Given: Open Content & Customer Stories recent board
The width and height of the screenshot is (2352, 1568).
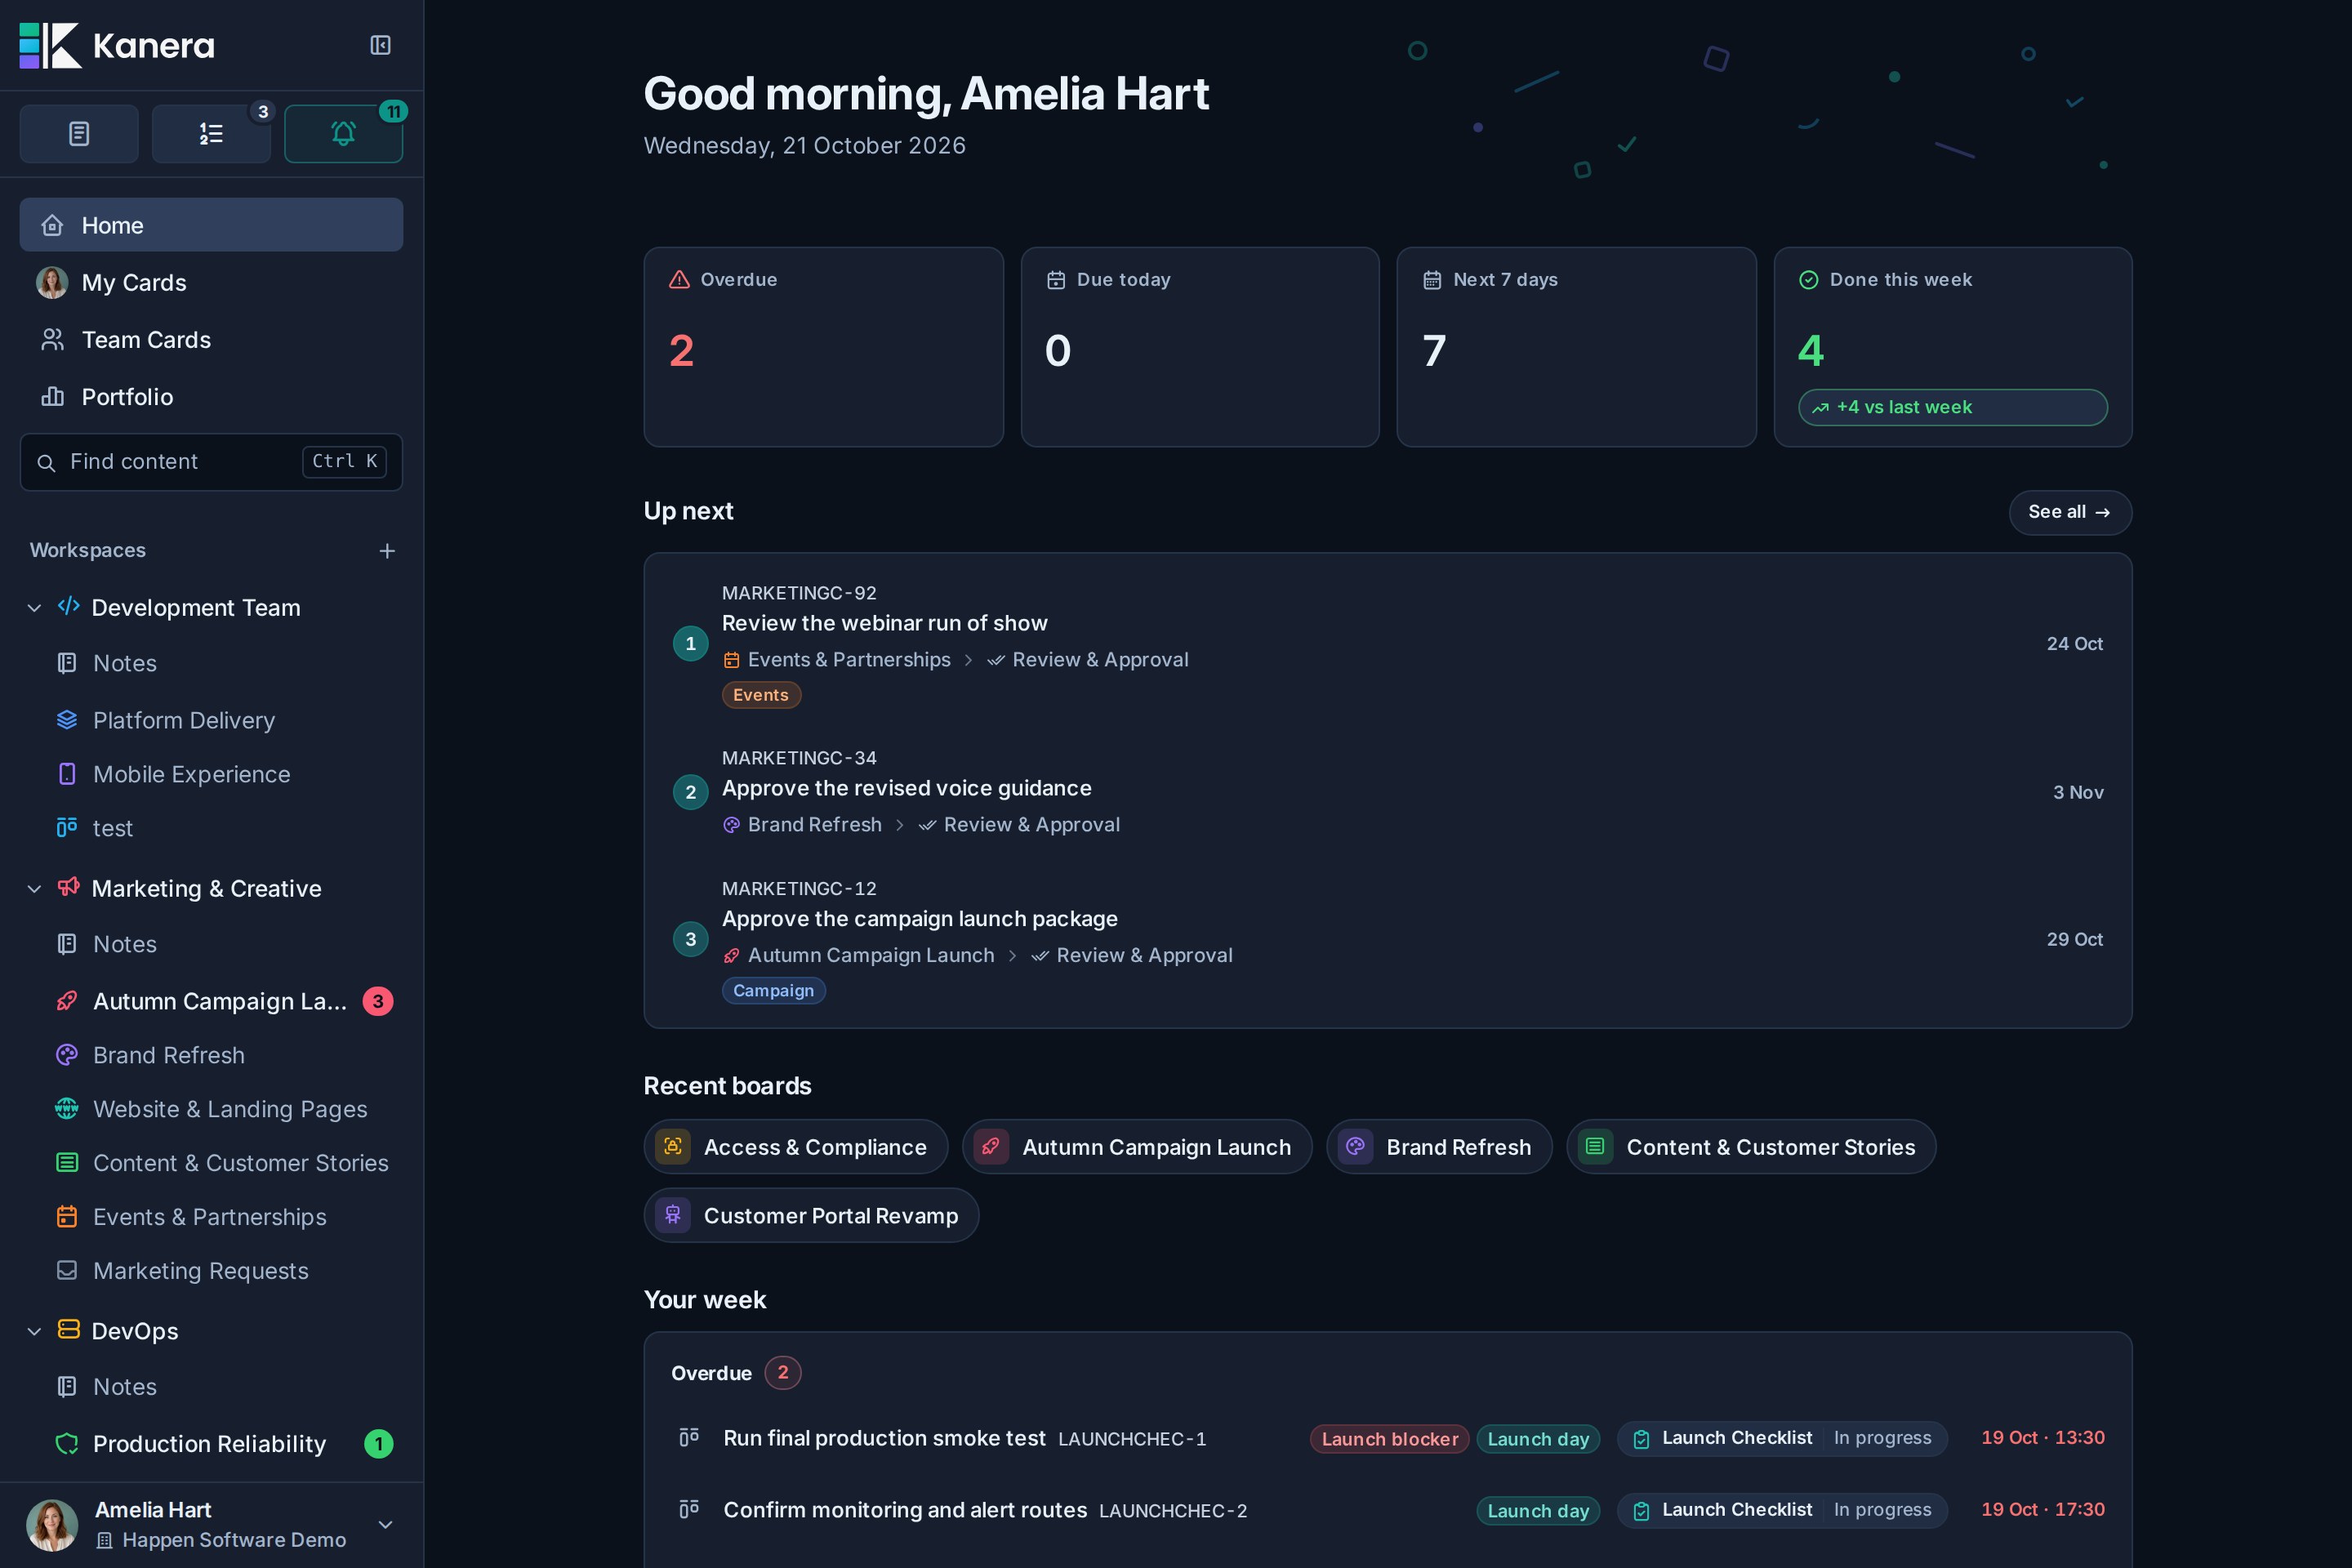Looking at the screenshot, I should [x=1751, y=1147].
